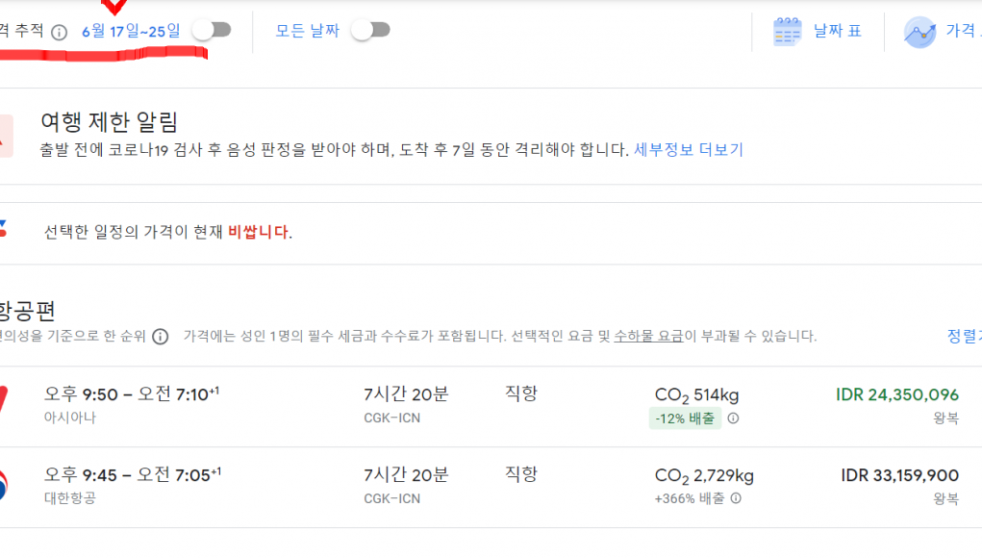Select the IDR 24,350,096 round-trip price
The width and height of the screenshot is (982, 558).
click(896, 394)
